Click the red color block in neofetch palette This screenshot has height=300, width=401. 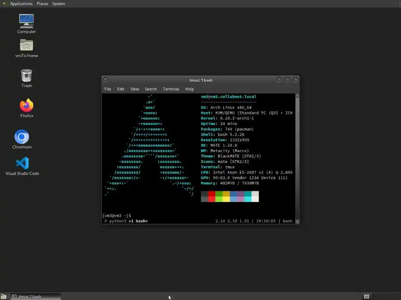pyautogui.click(x=211, y=196)
